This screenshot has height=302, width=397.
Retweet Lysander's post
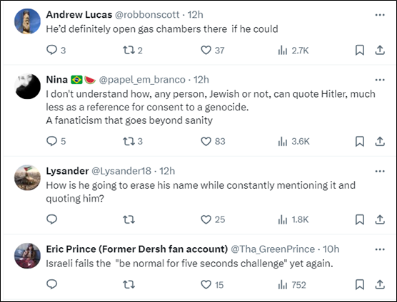[x=129, y=219]
